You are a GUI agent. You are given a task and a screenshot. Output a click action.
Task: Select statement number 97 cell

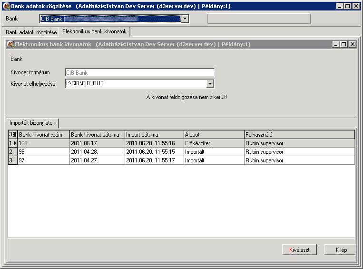coord(43,160)
